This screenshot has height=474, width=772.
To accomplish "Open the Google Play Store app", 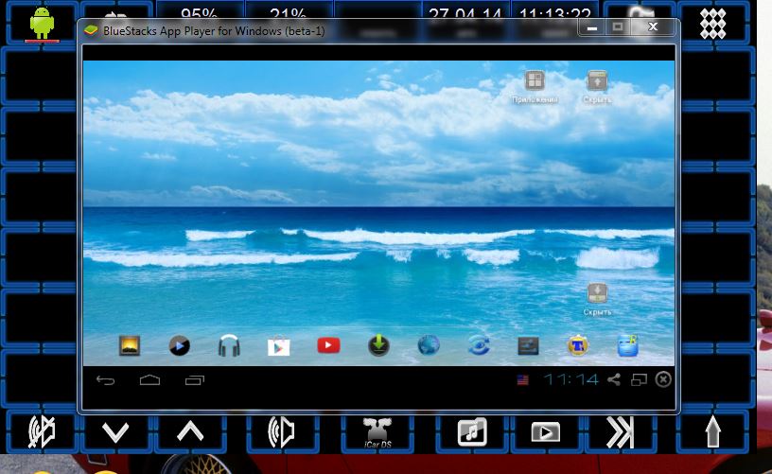I will 278,346.
